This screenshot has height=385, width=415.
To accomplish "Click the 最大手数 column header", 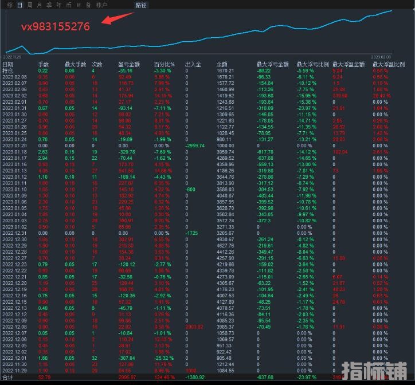I will click(76, 64).
